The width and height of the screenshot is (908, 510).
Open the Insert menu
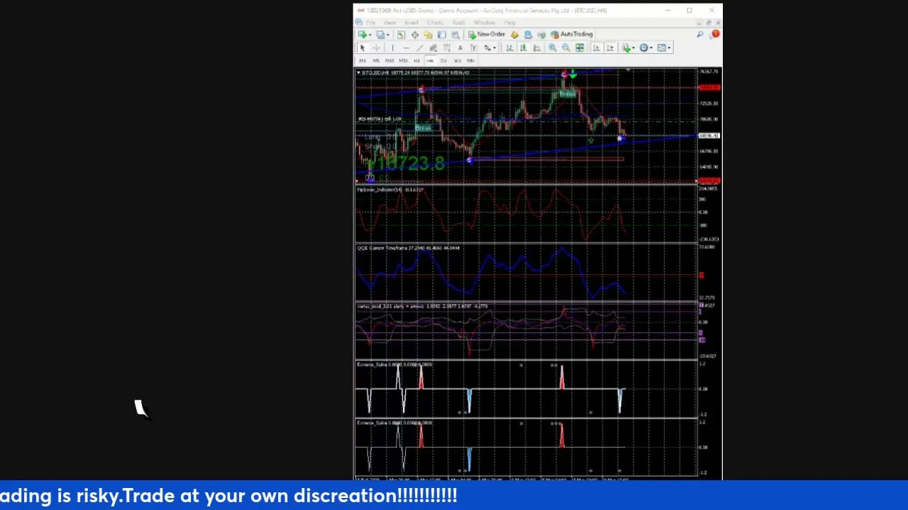coord(411,23)
